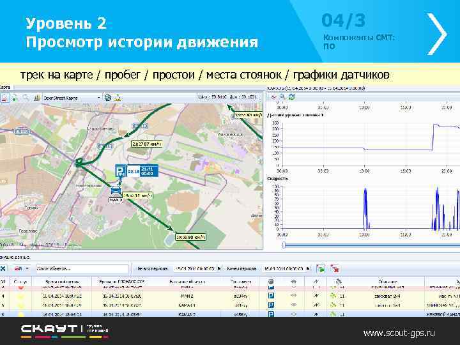Click the yellow ruler icon beside globe
This screenshot has width=460, height=345.
click(118, 98)
